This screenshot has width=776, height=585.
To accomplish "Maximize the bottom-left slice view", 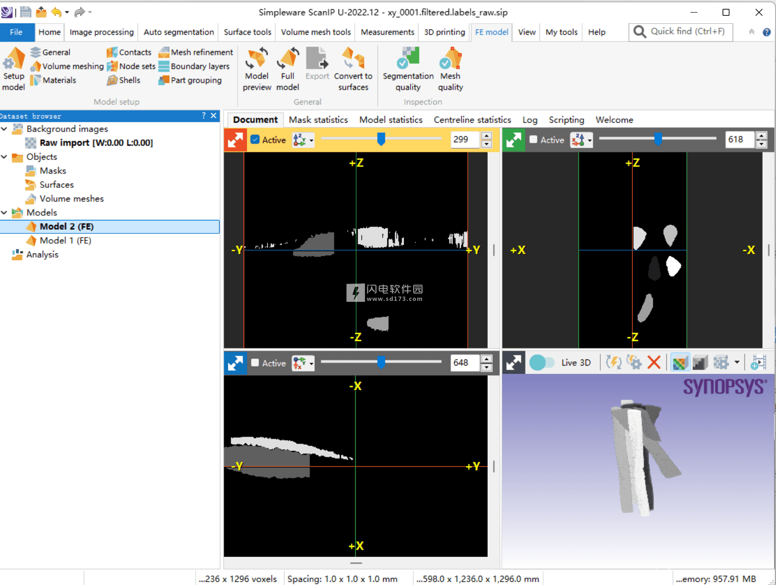I will pyautogui.click(x=235, y=363).
